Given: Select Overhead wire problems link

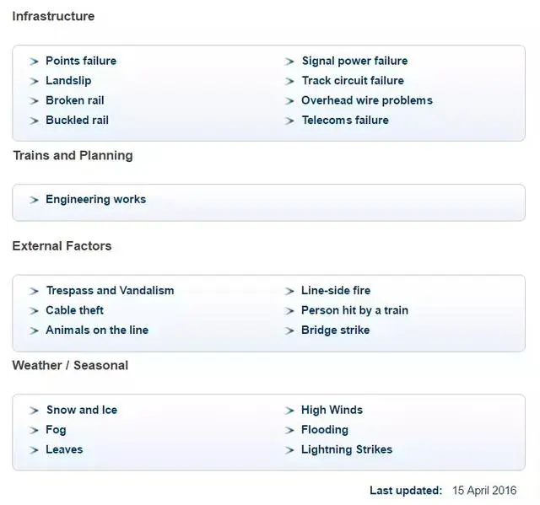Looking at the screenshot, I should 367,100.
